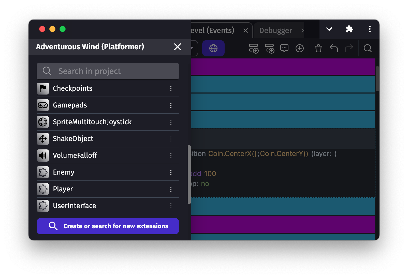Screen dimensions: 408x278
Task: Click the purple globe button
Action: point(213,48)
